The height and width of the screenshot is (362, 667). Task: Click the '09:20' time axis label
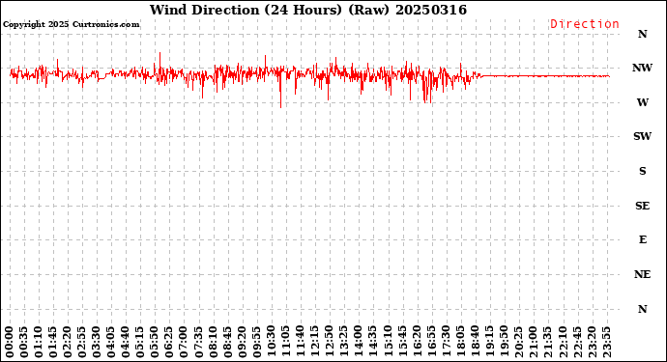tap(242, 343)
